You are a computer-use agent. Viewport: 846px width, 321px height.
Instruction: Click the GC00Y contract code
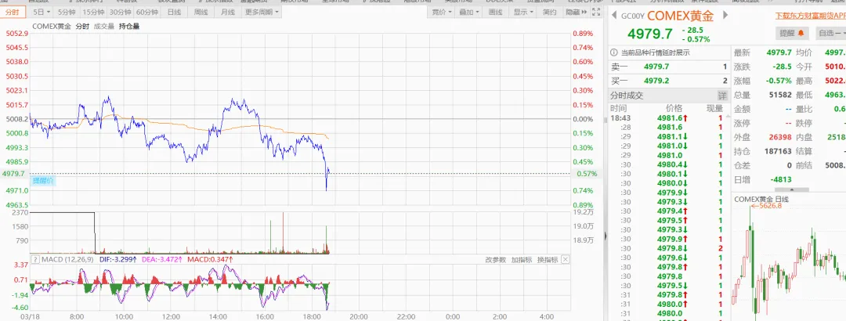(x=632, y=16)
